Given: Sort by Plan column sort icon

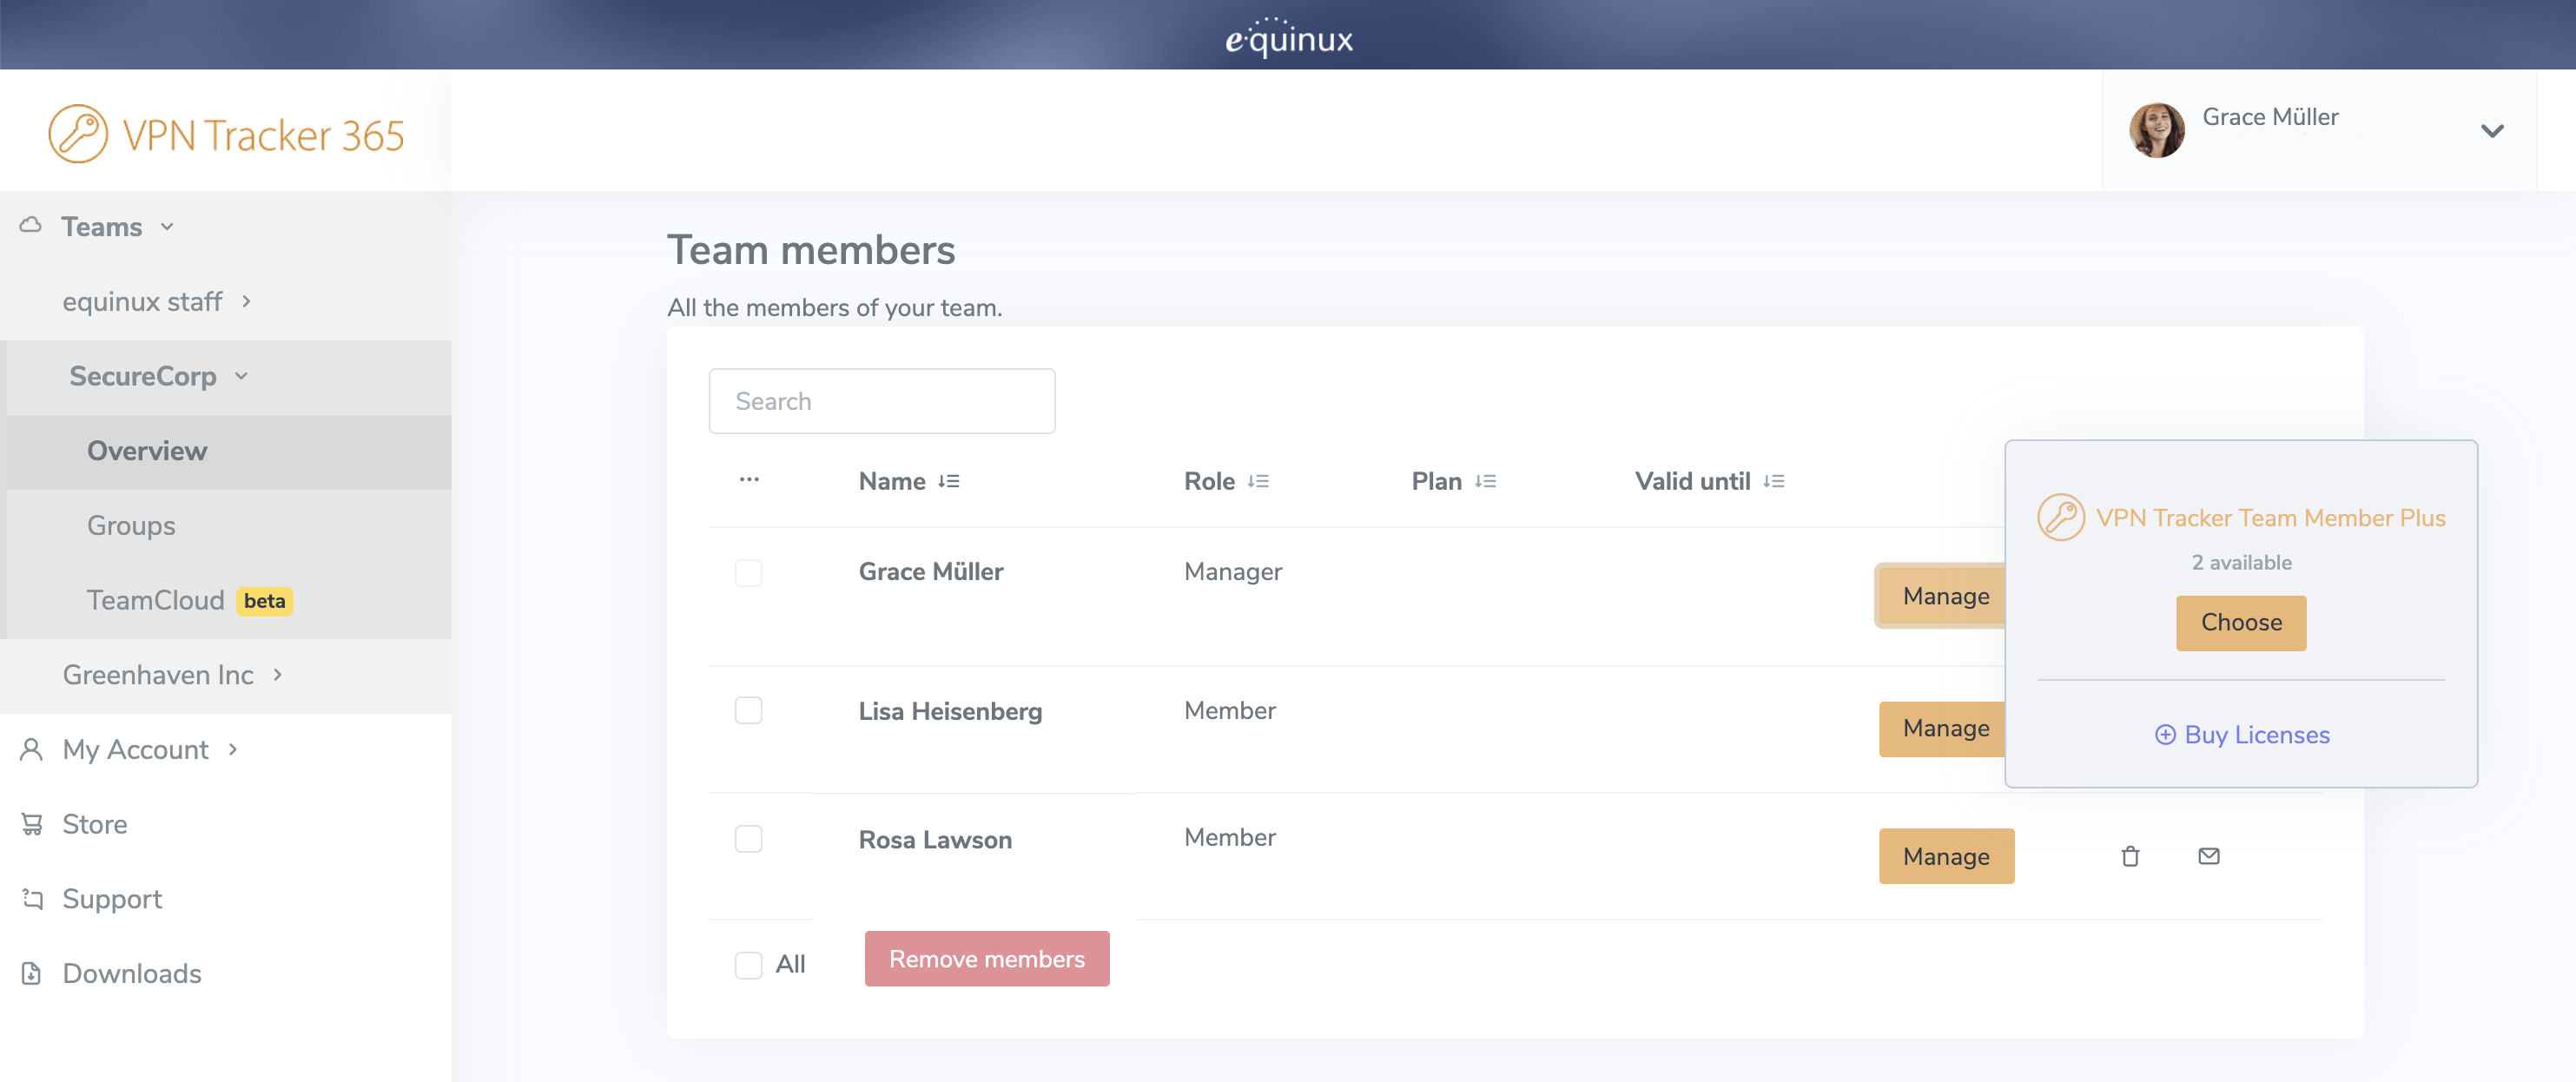Looking at the screenshot, I should pos(1485,481).
